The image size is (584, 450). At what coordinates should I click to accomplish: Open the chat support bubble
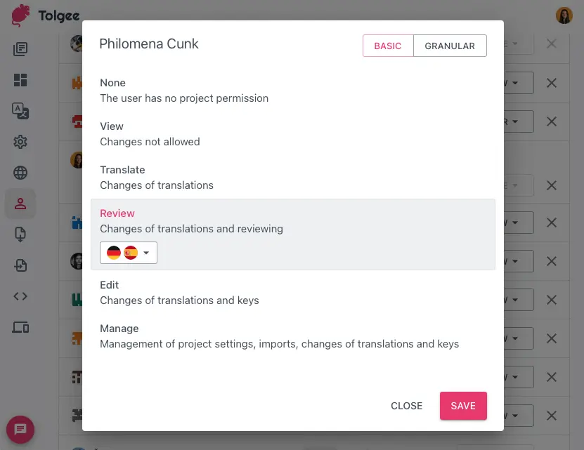point(20,429)
